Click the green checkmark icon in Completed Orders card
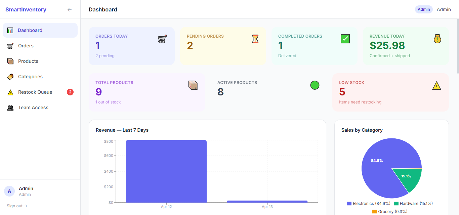Viewport: 459px width, 215px height. pyautogui.click(x=345, y=39)
